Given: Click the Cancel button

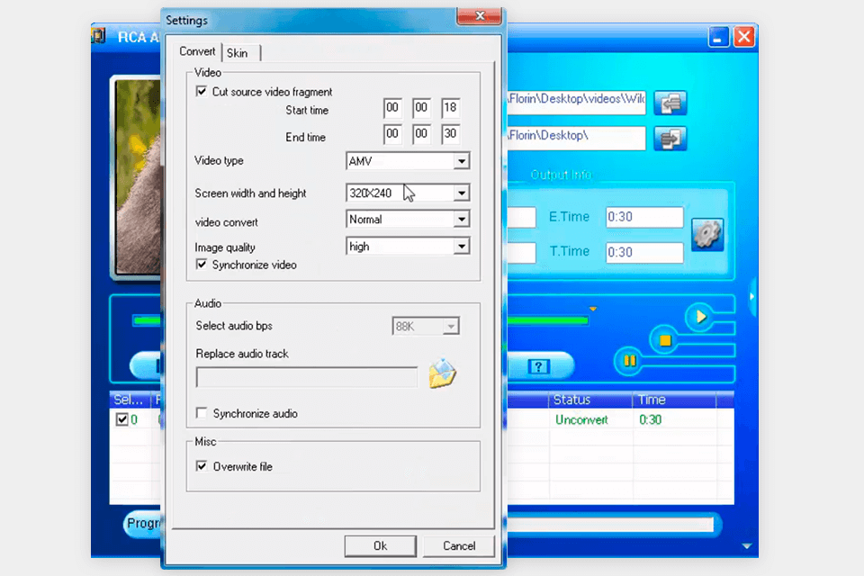Looking at the screenshot, I should pos(459,545).
